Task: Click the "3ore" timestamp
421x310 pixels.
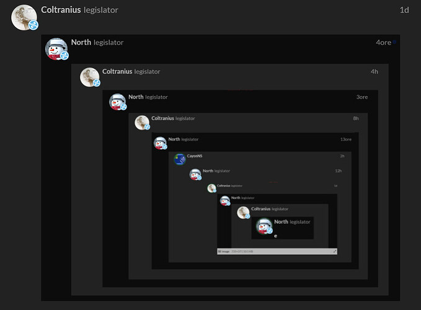Action: [x=362, y=97]
